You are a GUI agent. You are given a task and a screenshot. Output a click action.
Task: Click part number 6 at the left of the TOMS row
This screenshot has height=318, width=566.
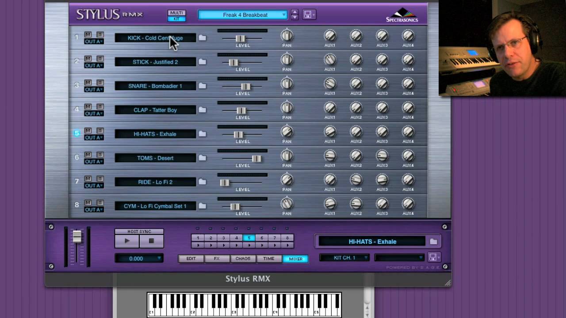(x=76, y=157)
